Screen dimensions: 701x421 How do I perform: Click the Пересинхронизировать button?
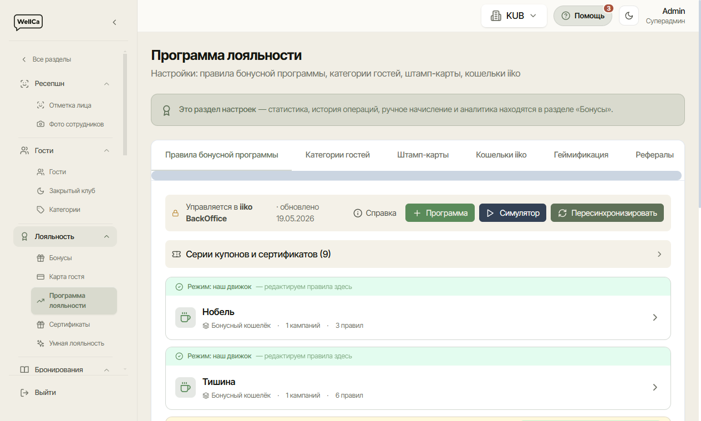(607, 213)
